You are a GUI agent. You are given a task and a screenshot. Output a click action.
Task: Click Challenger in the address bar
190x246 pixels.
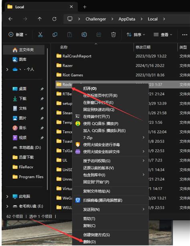pos(96,19)
